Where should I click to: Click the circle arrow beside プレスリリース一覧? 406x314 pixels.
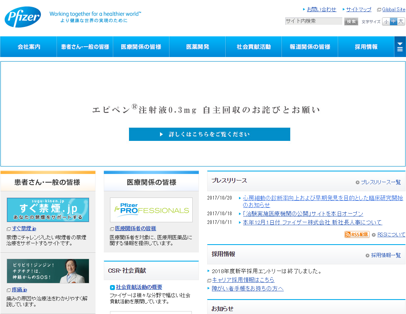tap(358, 182)
